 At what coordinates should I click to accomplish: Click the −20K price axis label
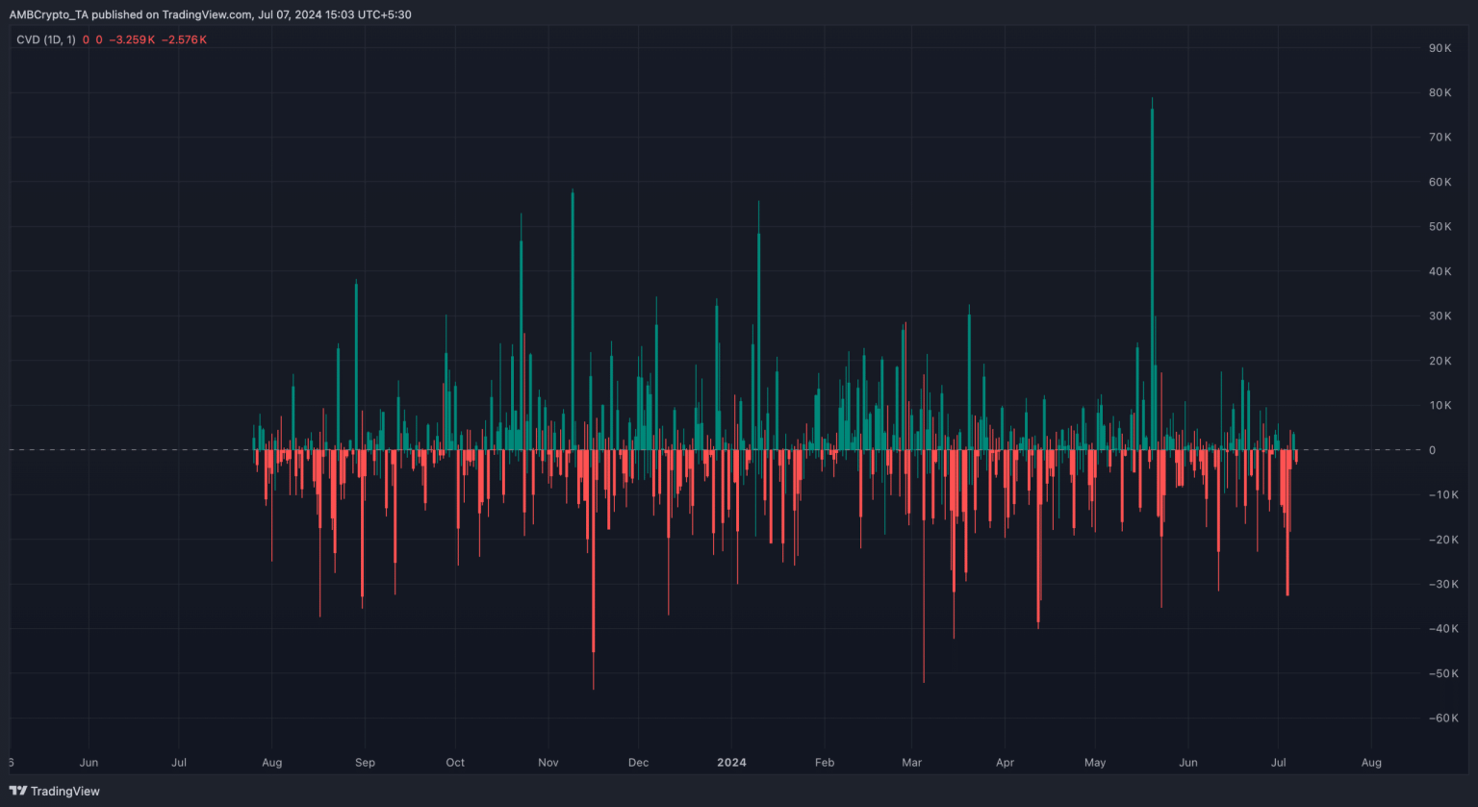pos(1442,540)
